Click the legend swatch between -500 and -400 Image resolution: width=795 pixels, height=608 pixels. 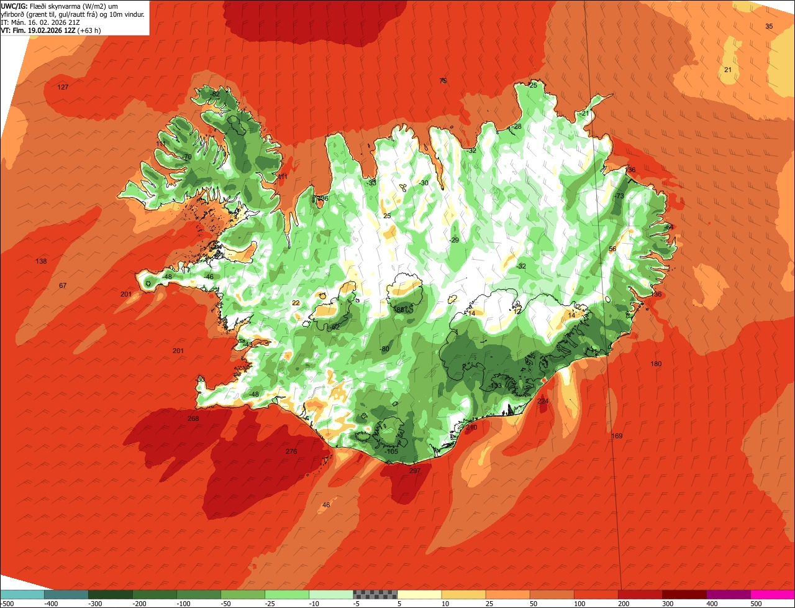(x=22, y=594)
